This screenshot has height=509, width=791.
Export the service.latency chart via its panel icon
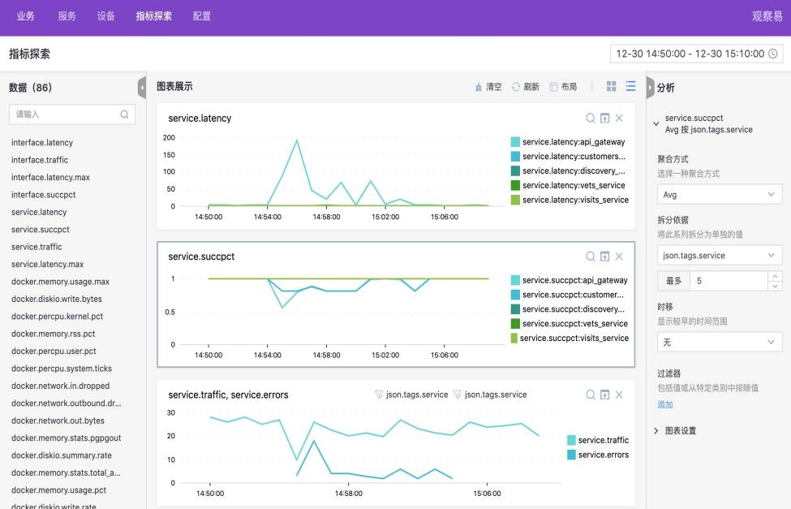coord(605,119)
